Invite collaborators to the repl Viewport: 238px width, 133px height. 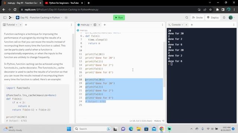point(197,17)
